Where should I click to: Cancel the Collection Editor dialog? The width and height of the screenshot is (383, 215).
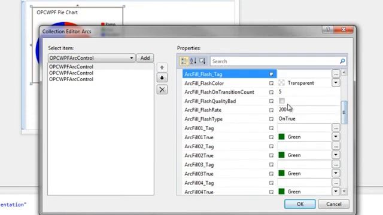[334, 204]
